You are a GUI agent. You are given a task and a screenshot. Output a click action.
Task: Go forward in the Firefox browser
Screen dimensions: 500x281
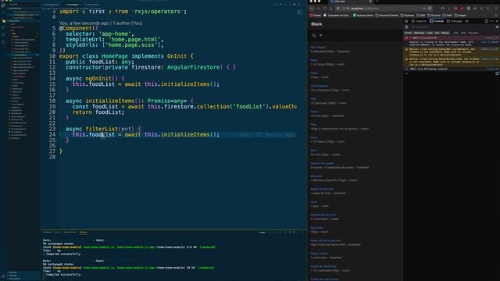[x=318, y=9]
